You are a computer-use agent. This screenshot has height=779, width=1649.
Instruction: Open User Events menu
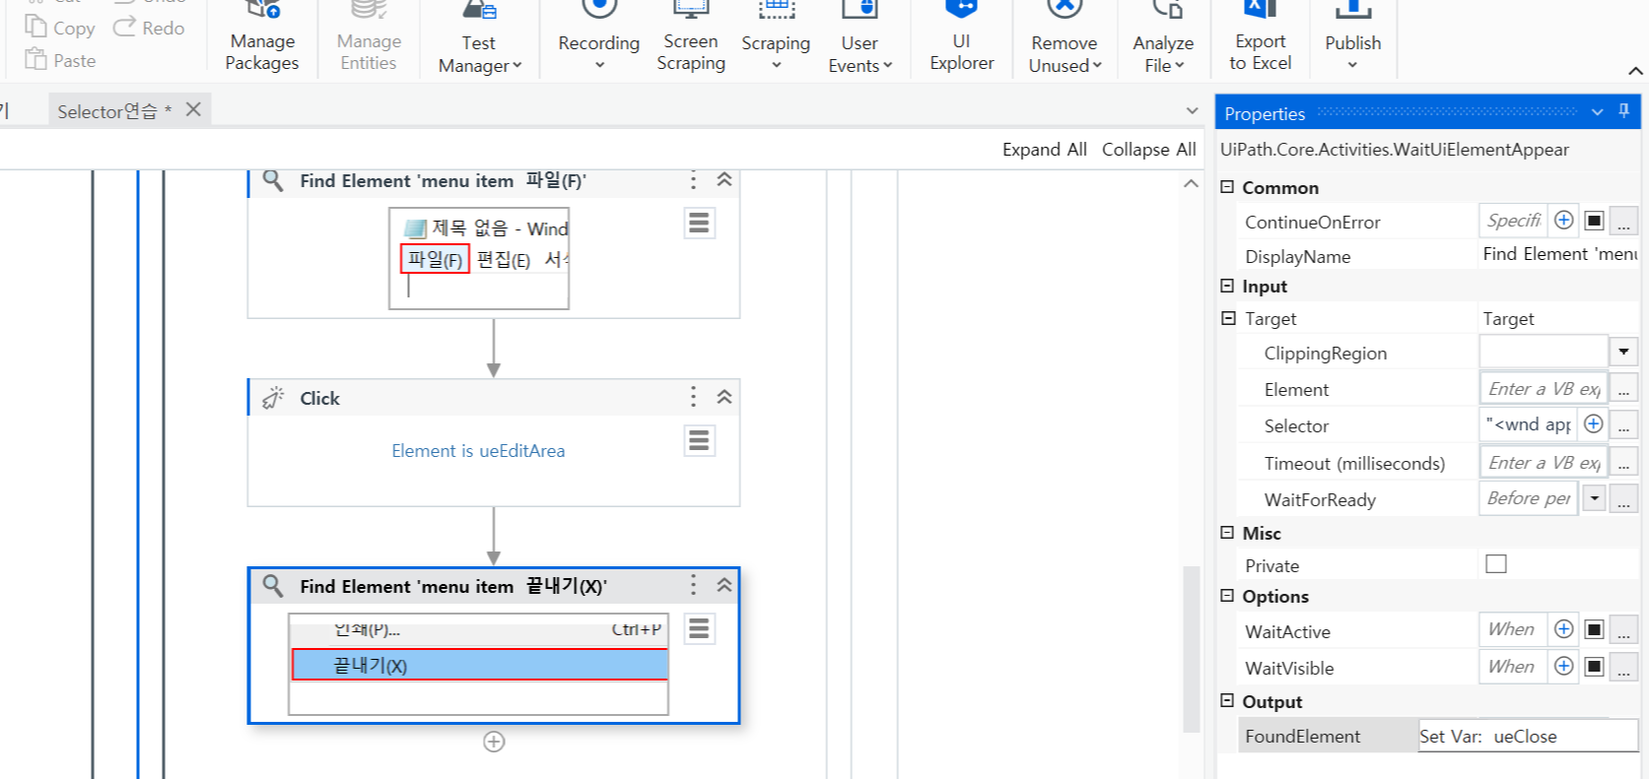click(x=859, y=39)
